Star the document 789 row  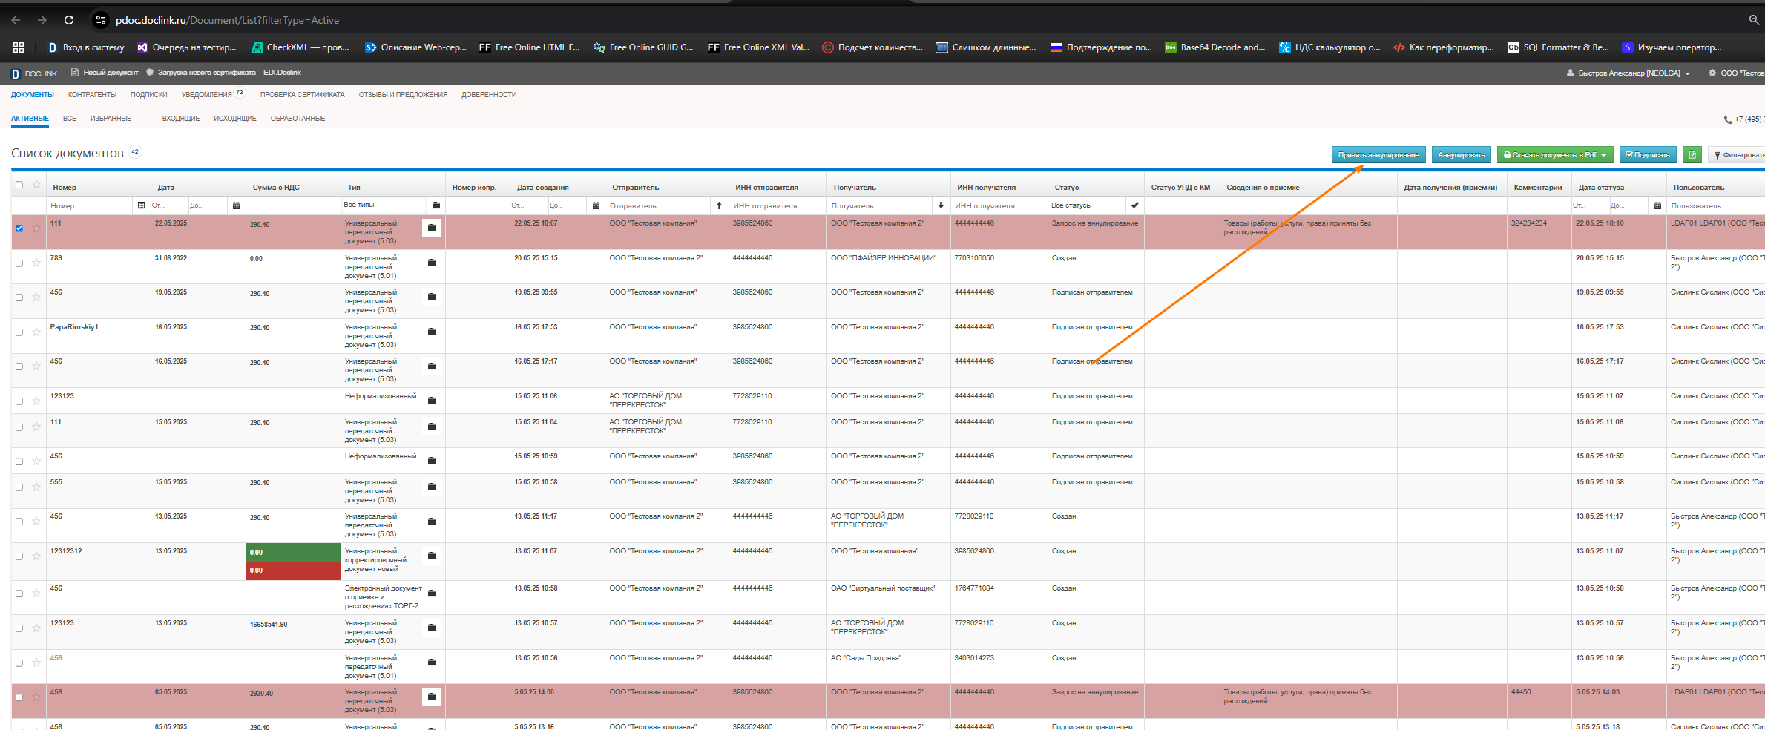pos(36,263)
